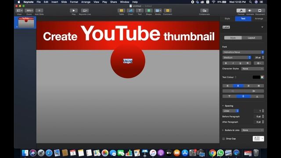
Task: Insert a Chart from the toolbar
Action: pyautogui.click(x=130, y=11)
